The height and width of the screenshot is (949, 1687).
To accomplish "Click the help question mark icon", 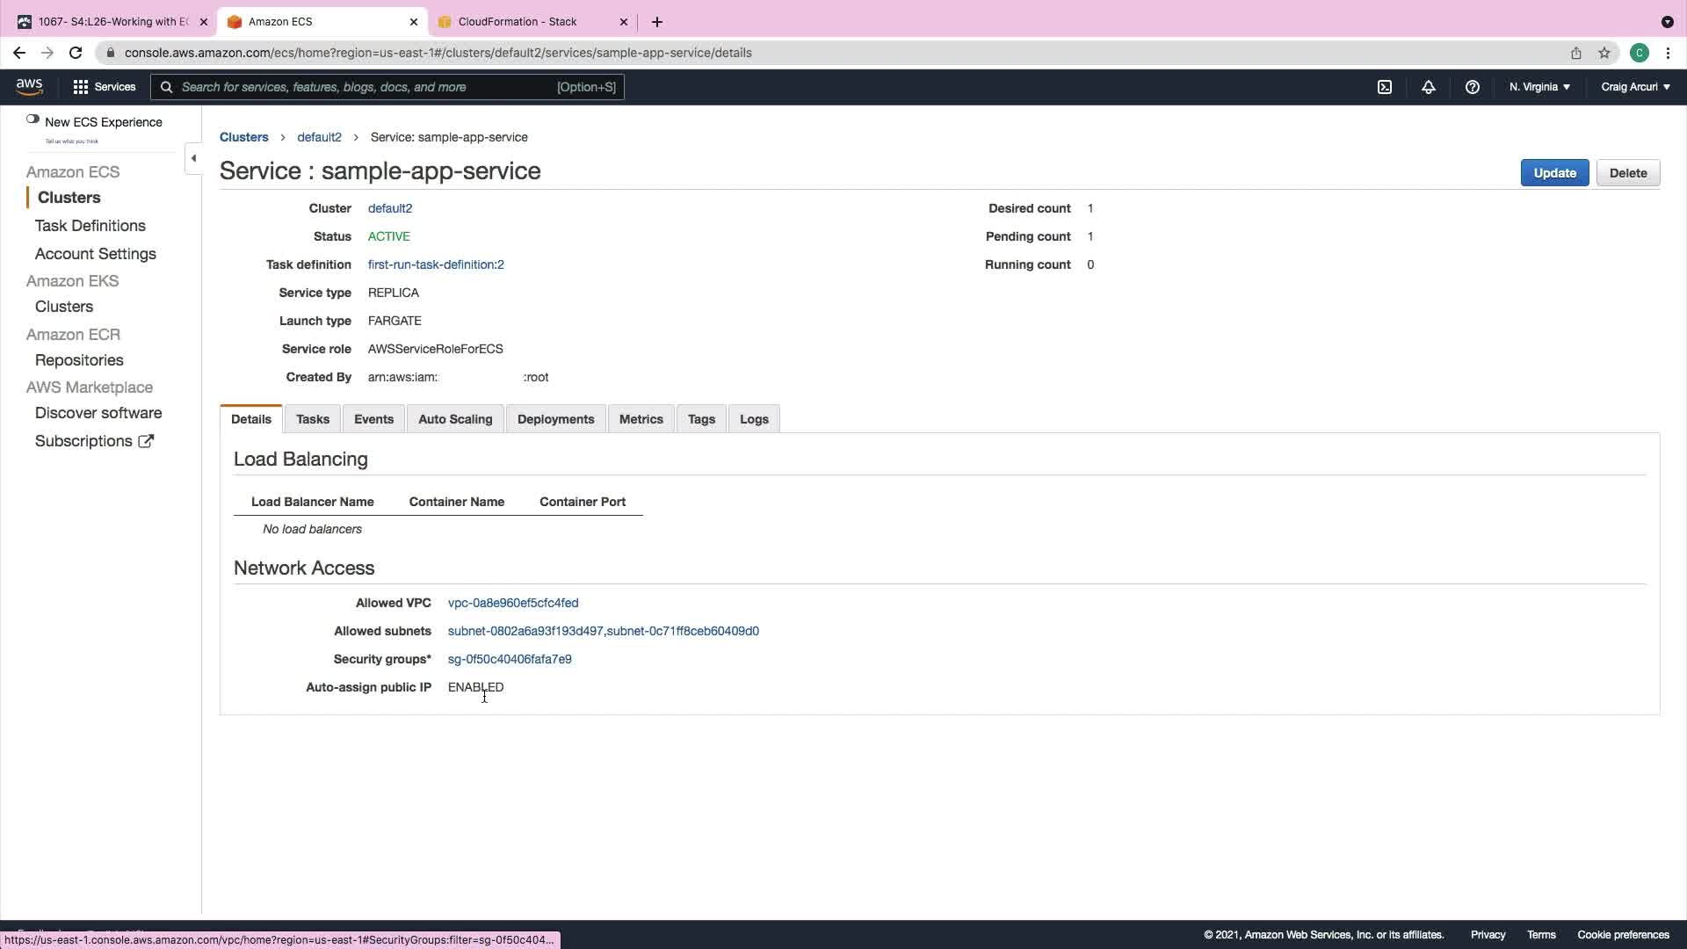I will click(1473, 87).
